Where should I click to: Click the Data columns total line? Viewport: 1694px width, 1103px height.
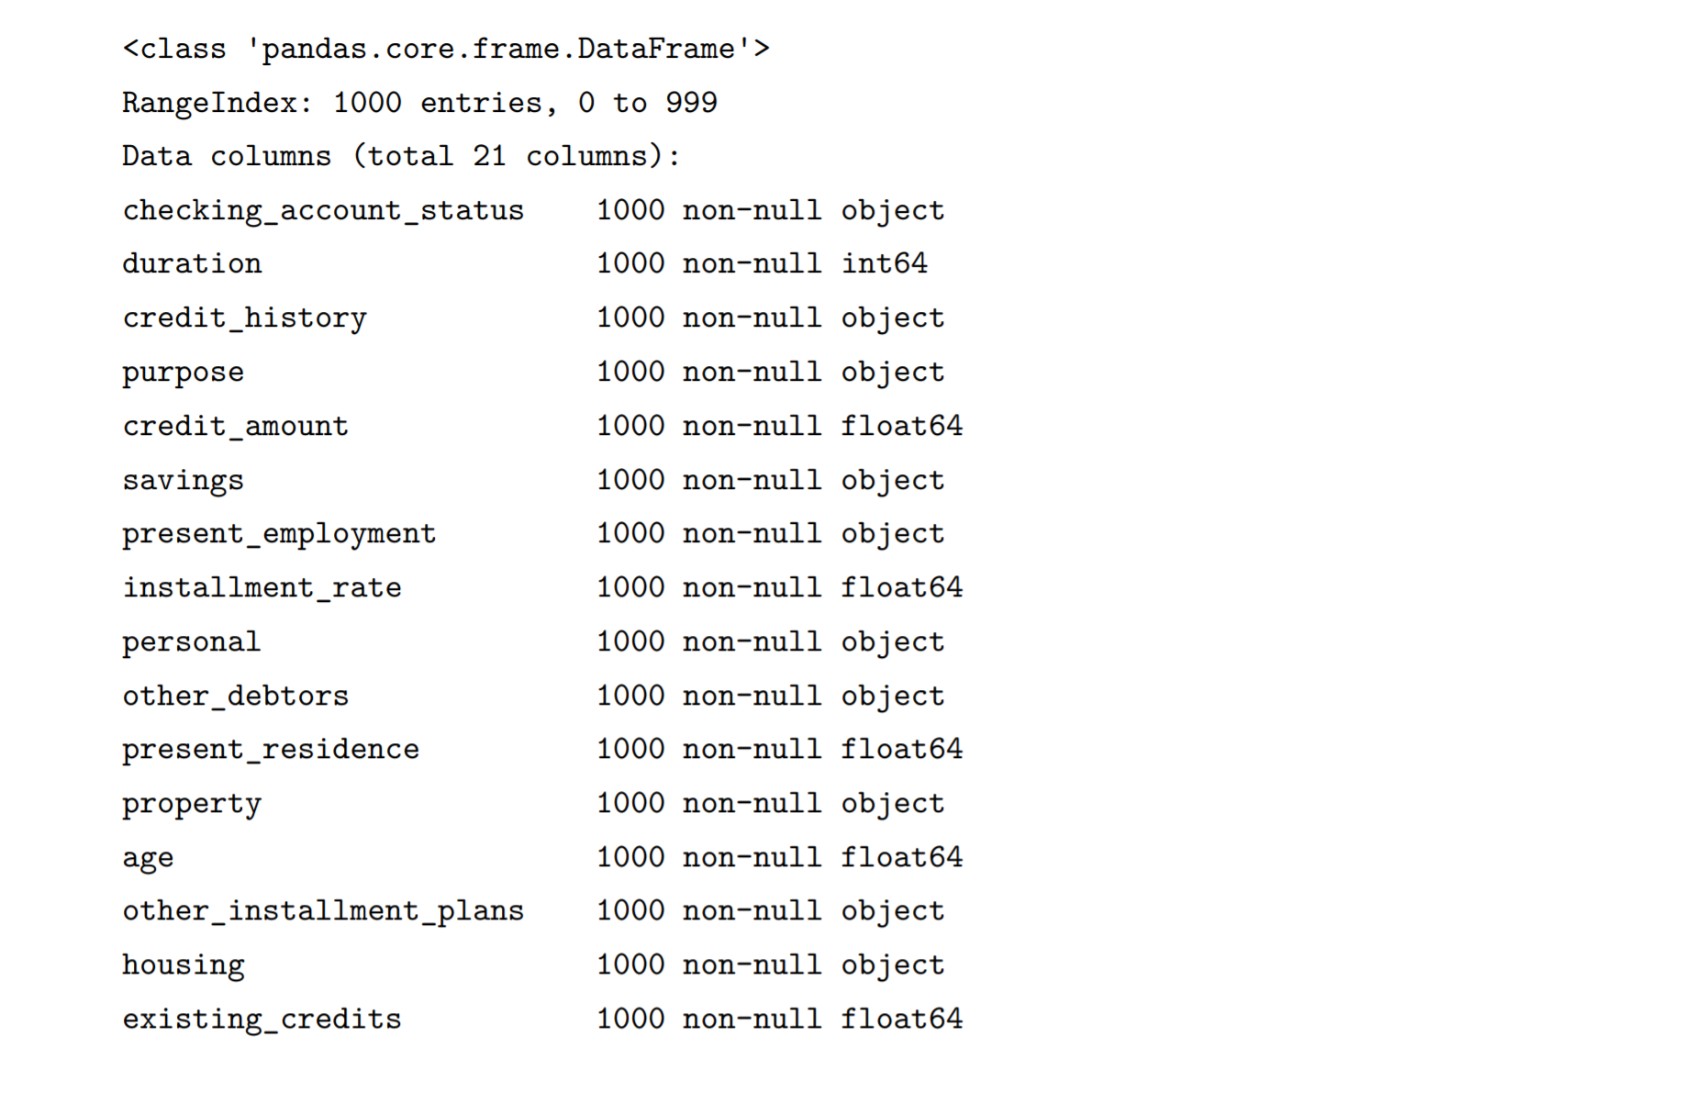401,156
